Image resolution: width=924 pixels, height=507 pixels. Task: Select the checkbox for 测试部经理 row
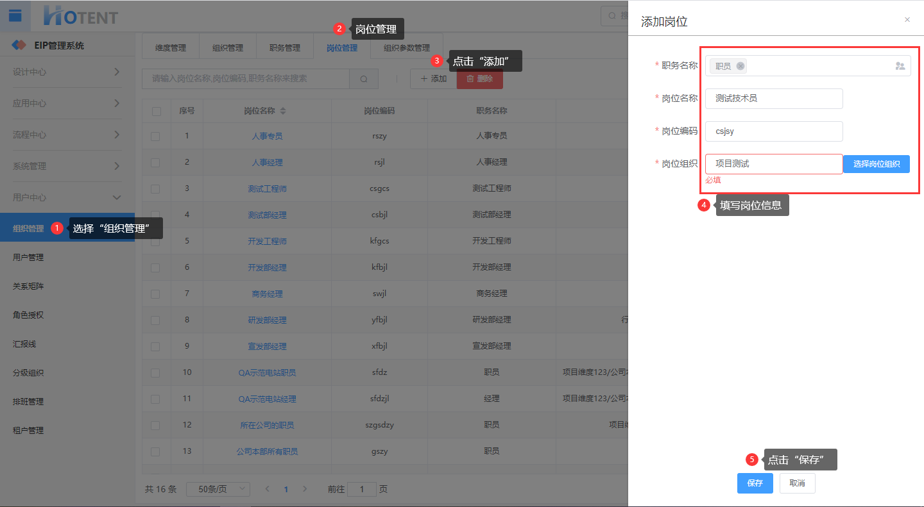[155, 215]
